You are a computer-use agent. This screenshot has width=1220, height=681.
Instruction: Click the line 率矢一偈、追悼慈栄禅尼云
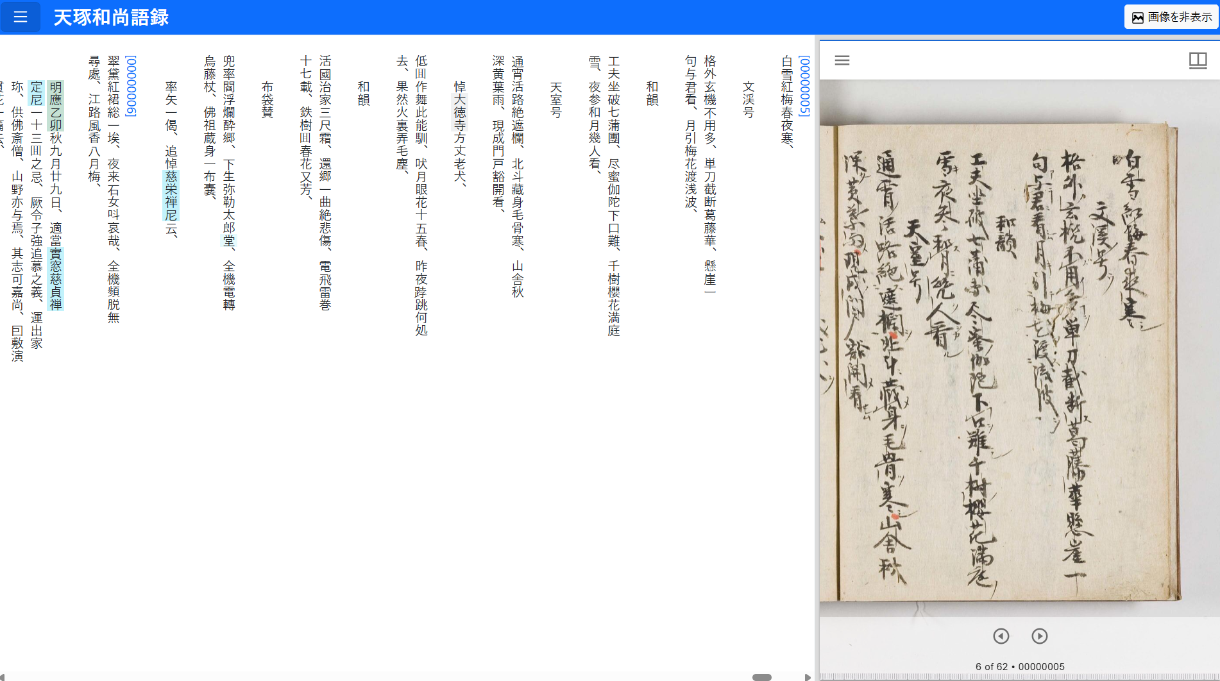coord(171,160)
